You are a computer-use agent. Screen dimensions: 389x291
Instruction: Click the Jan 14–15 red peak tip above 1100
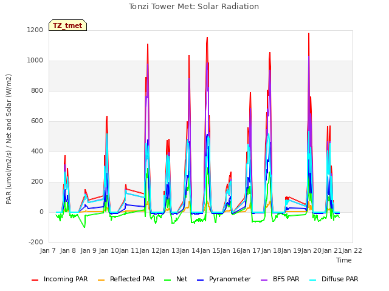(x=207, y=38)
